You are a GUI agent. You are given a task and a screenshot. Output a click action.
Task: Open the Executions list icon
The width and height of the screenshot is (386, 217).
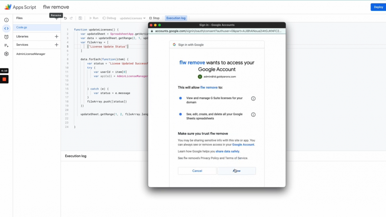(x=6, y=45)
